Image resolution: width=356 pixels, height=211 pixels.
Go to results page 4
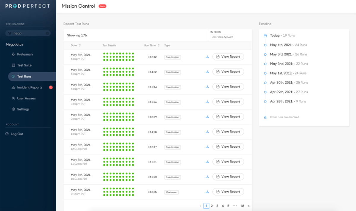coord(223,206)
